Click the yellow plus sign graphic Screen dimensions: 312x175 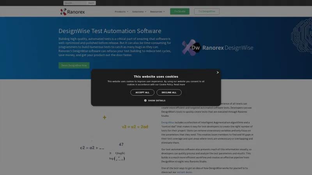105,117
